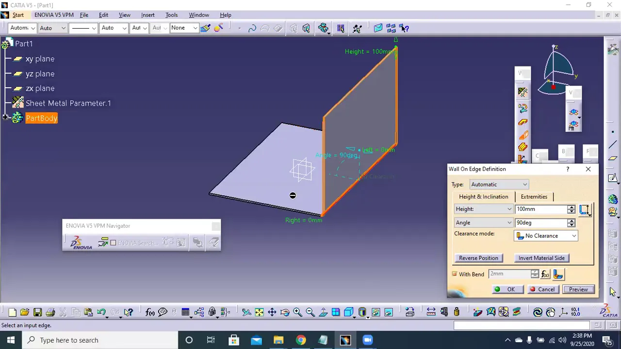Open the Tools menu
Image resolution: width=621 pixels, height=349 pixels.
(171, 15)
